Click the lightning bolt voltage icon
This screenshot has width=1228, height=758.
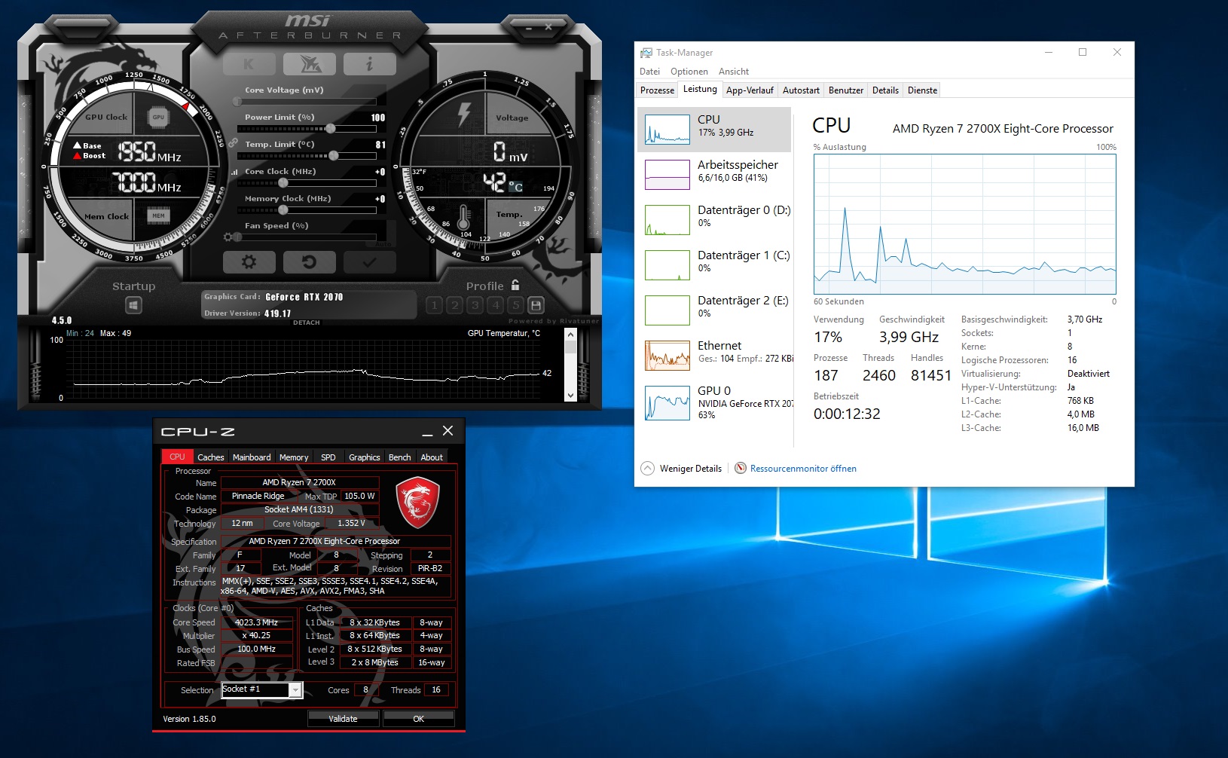click(x=464, y=114)
